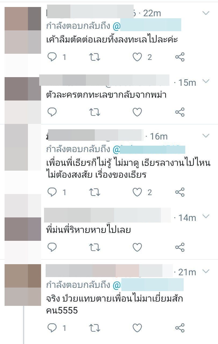Expand options chevron on 15m tweet
Image resolution: width=218 pixels, height=344 pixels.
point(206,81)
